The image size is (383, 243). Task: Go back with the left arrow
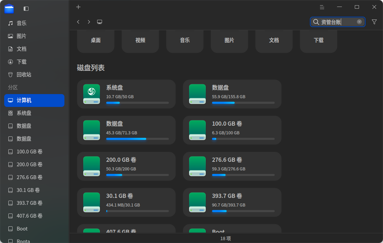click(x=78, y=22)
